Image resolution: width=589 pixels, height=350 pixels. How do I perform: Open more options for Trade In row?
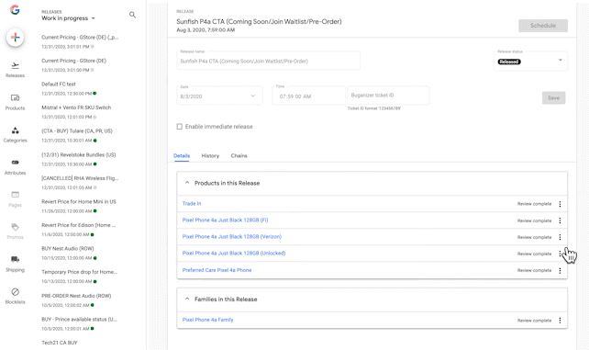pyautogui.click(x=560, y=204)
